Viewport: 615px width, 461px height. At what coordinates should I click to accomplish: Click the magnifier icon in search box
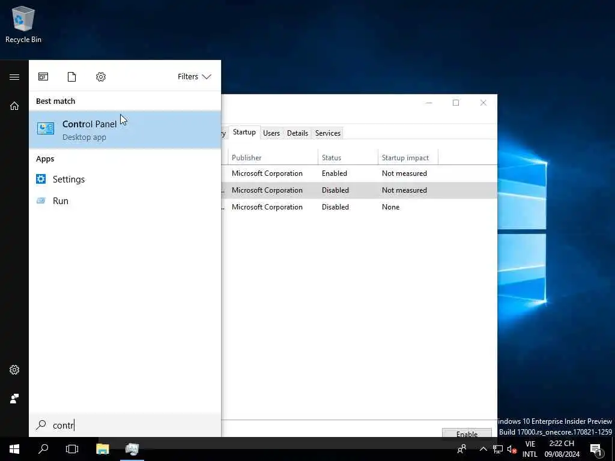tap(41, 424)
